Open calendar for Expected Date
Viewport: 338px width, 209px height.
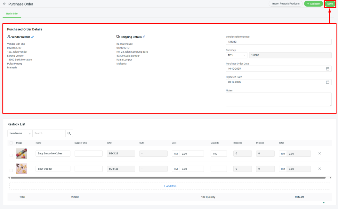pyautogui.click(x=327, y=82)
